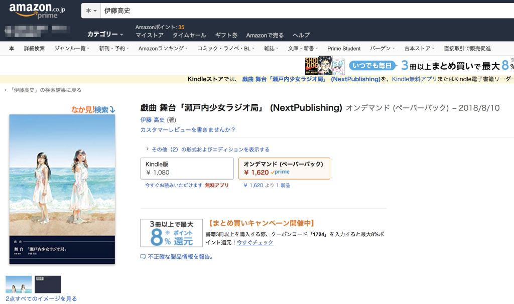Open the book cover image
This screenshot has height=304, width=514.
(x=62, y=189)
